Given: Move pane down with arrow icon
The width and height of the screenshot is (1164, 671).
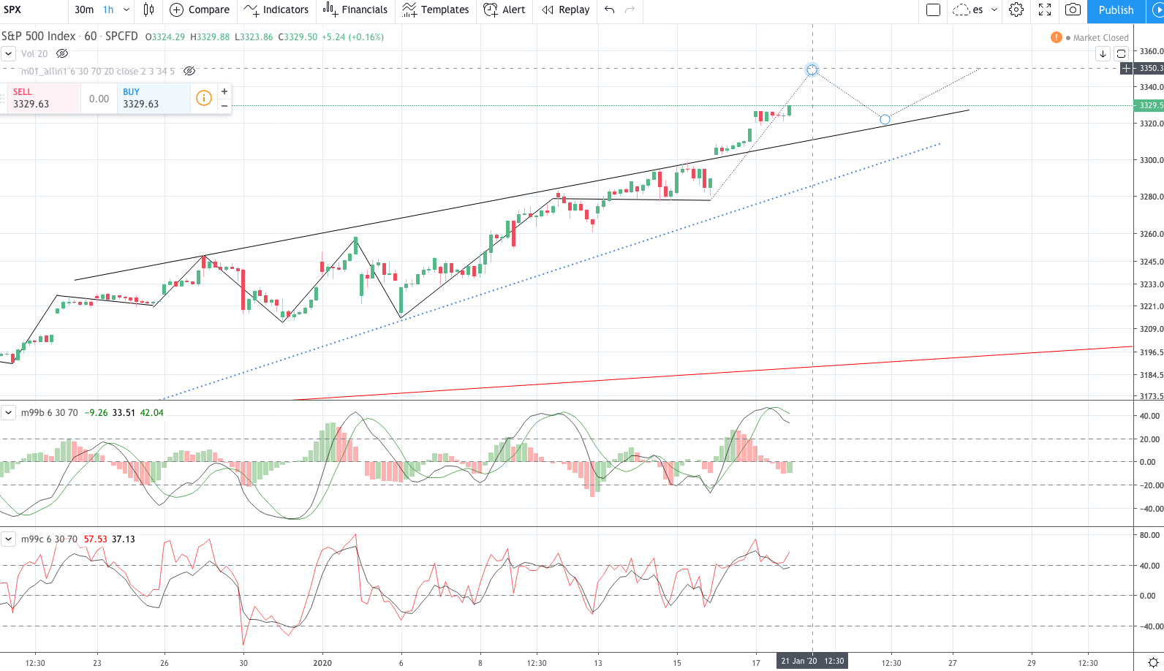Looking at the screenshot, I should click(1103, 53).
